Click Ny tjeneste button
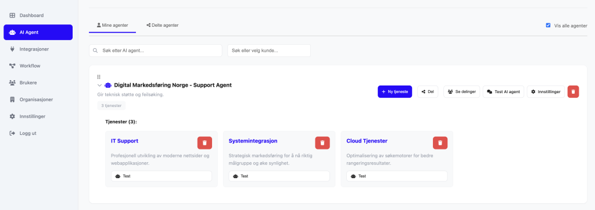 pyautogui.click(x=395, y=91)
